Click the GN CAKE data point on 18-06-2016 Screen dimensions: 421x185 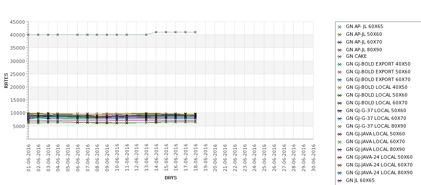coord(195,32)
